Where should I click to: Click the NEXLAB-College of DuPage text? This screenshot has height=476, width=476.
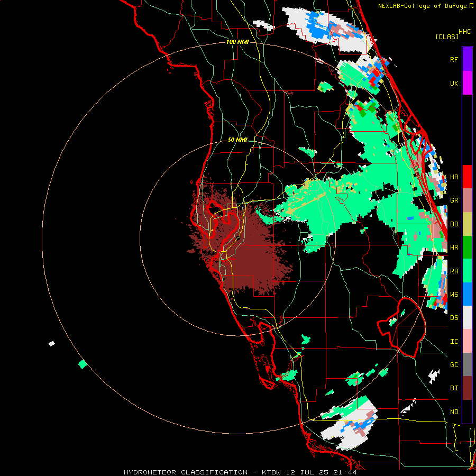422,6
